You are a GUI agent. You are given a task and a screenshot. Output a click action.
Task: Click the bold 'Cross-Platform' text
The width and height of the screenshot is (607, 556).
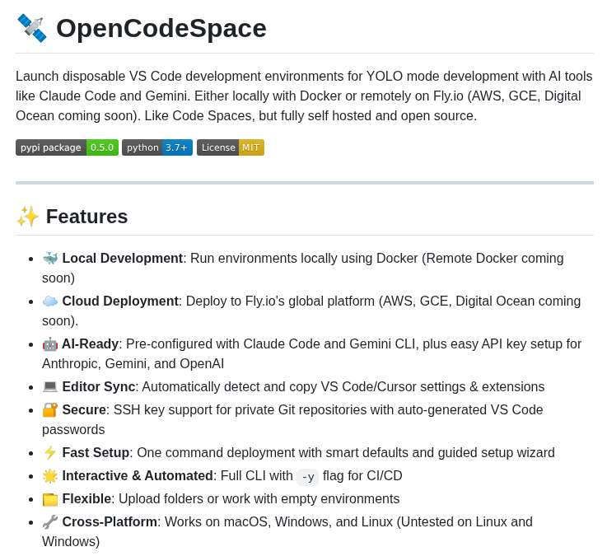[x=110, y=522]
